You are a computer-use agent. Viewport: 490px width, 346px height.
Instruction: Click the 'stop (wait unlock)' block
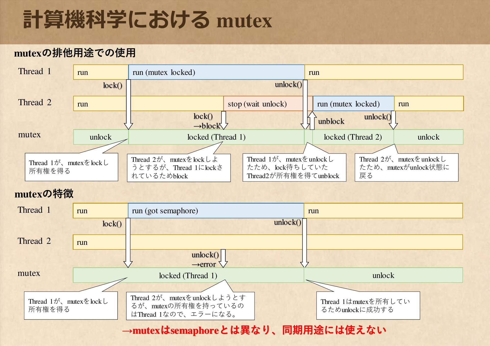(x=268, y=103)
